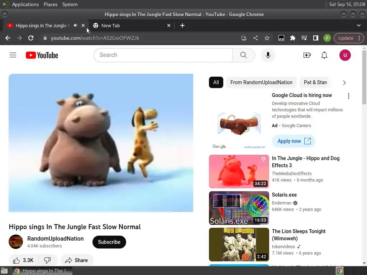Screen dimensions: 367x275
Task: Open Chrome profile P avatar
Action: point(327,38)
